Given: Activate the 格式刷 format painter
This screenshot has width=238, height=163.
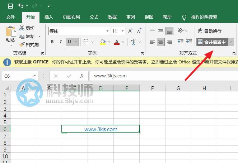Looking at the screenshot, I should point(29,44).
